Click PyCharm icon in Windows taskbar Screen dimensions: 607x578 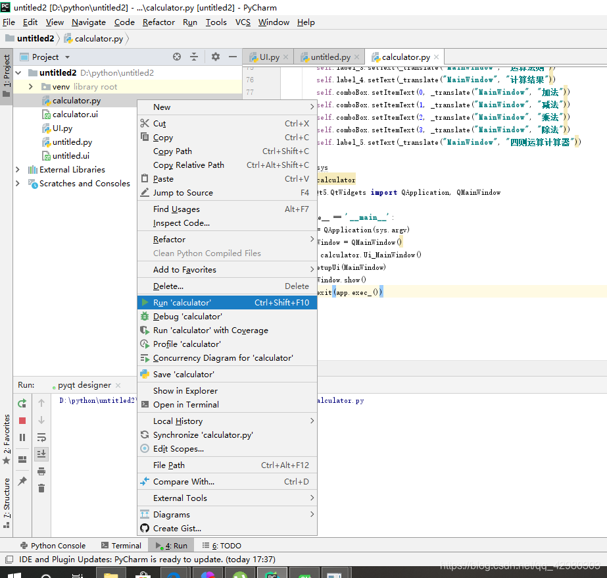(272, 574)
